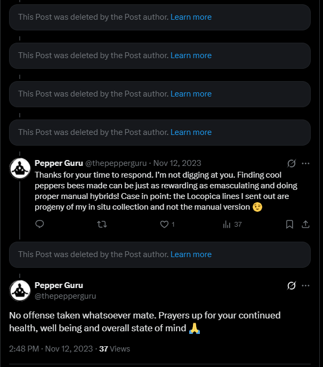Open Grok icon on the main post

tap(292, 285)
